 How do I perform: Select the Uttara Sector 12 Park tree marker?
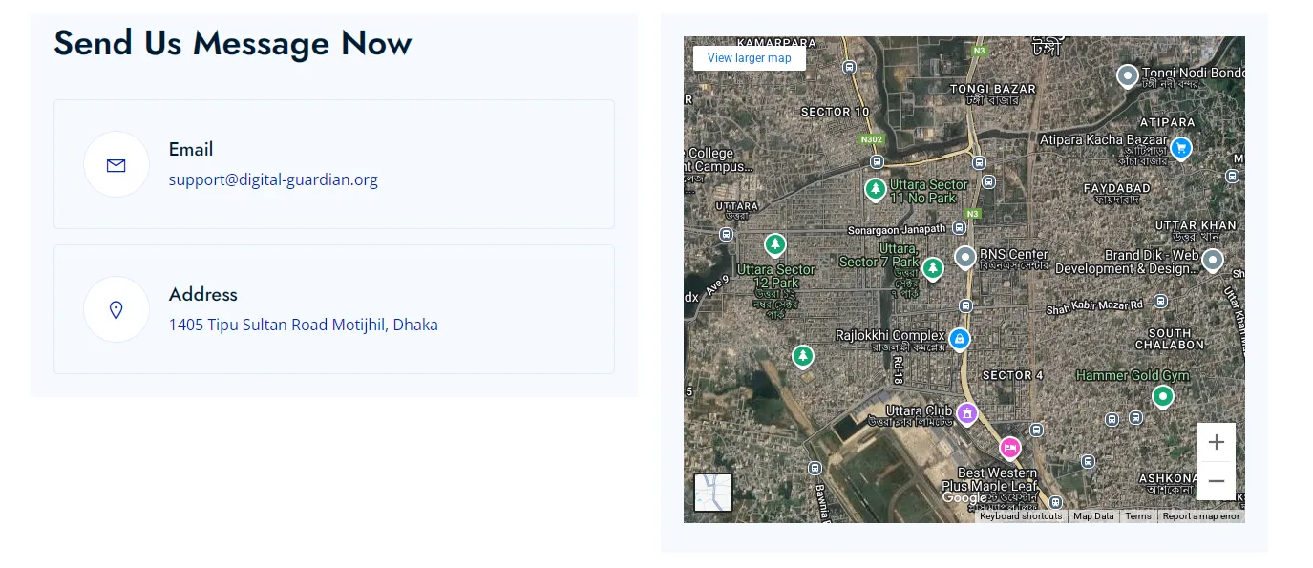coord(775,245)
